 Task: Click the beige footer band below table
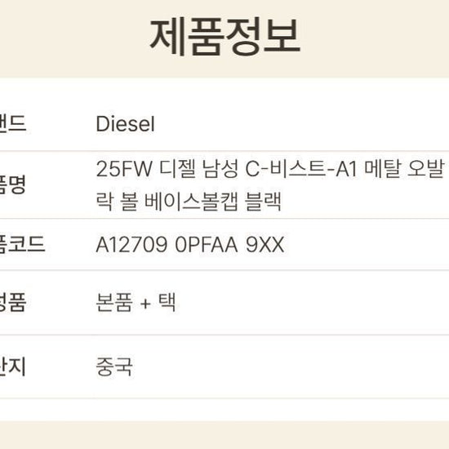coord(224,435)
